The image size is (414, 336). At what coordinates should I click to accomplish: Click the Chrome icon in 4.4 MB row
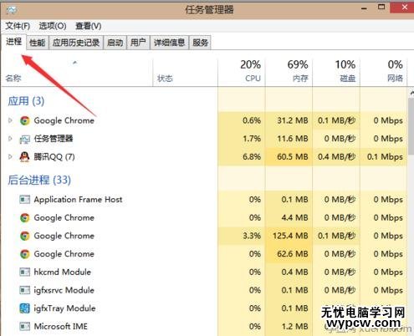coord(25,217)
